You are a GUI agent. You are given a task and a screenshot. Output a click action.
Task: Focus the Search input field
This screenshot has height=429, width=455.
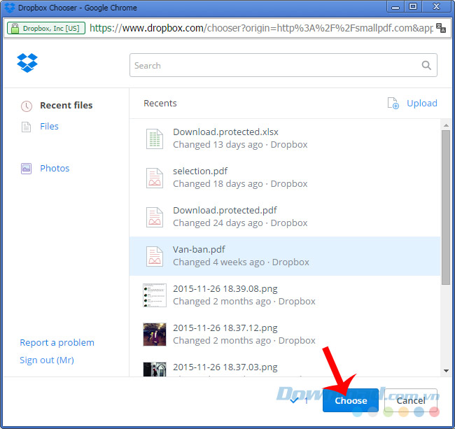pyautogui.click(x=283, y=65)
